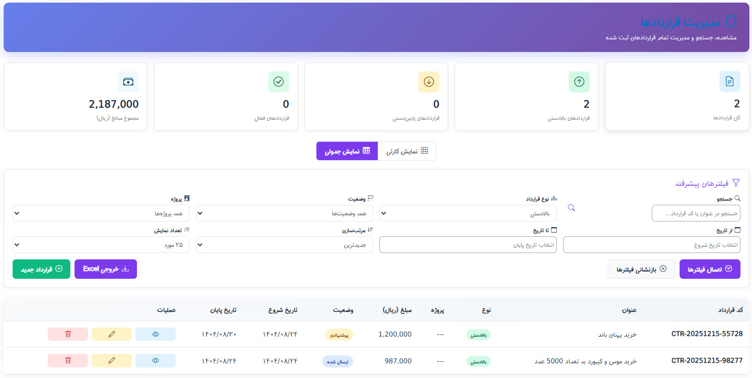Click the magnifier icon next to the contract type filter
Image resolution: width=752 pixels, height=378 pixels.
pyautogui.click(x=571, y=207)
